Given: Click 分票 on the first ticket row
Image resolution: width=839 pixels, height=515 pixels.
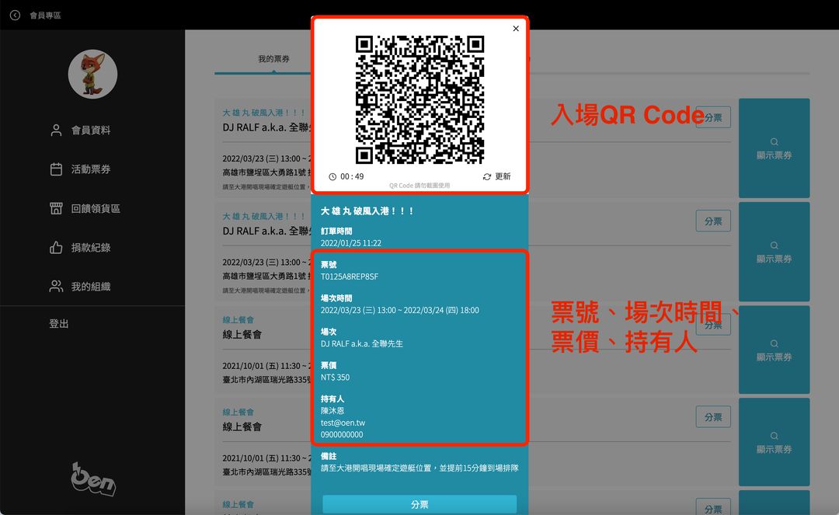Looking at the screenshot, I should pos(713,117).
